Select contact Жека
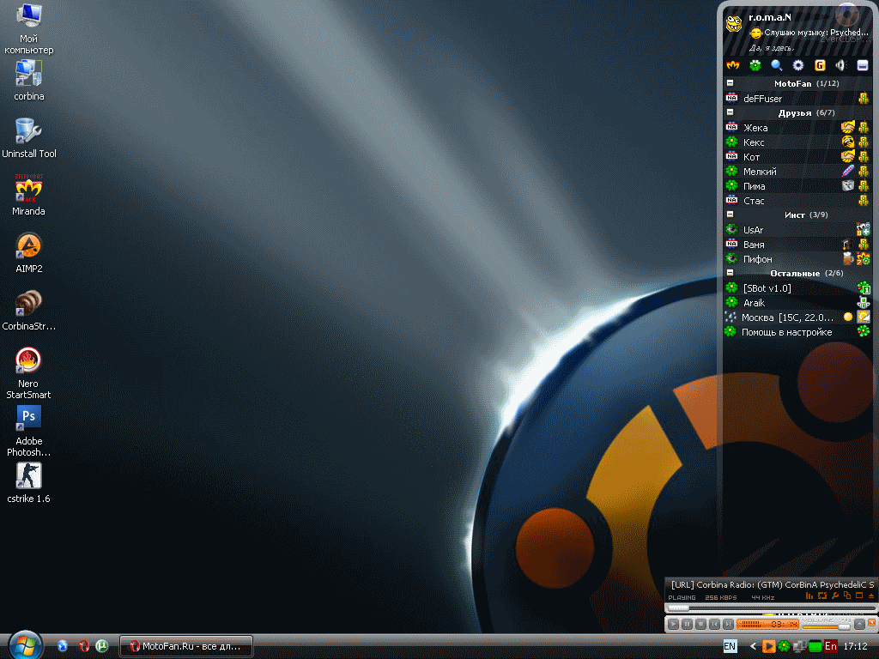Viewport: 879px width, 659px height. coord(797,127)
